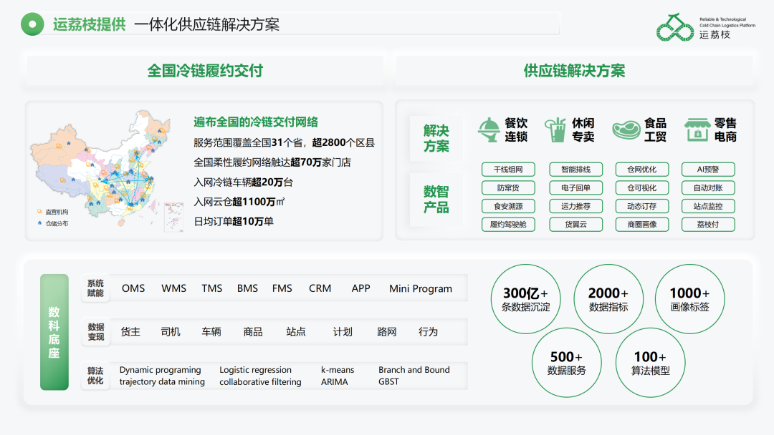Open the 干线组网 product button
The height and width of the screenshot is (435, 774).
(508, 170)
